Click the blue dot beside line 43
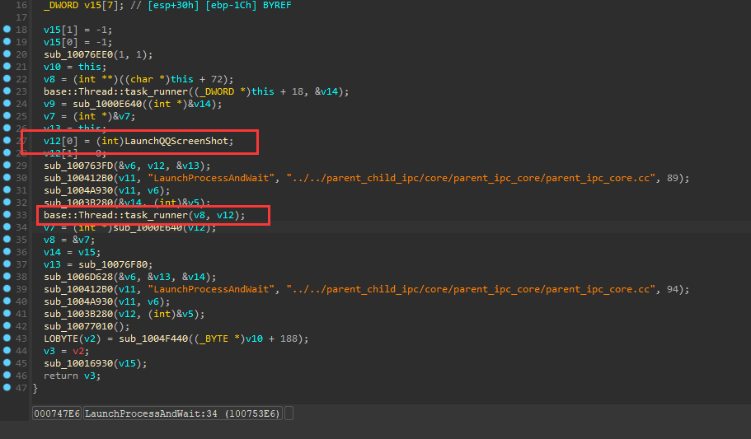The height and width of the screenshot is (439, 751). click(7, 339)
